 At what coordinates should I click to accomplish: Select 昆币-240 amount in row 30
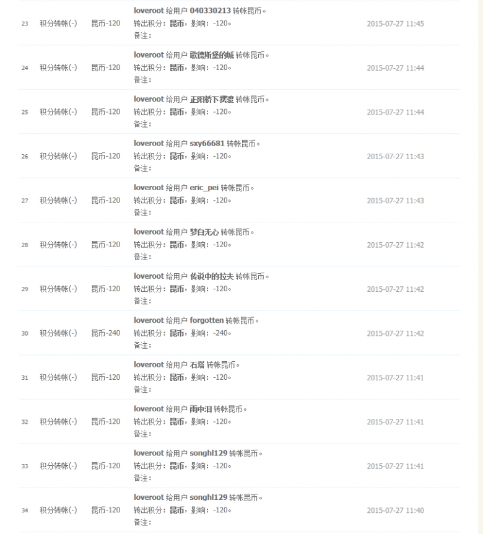pos(106,333)
